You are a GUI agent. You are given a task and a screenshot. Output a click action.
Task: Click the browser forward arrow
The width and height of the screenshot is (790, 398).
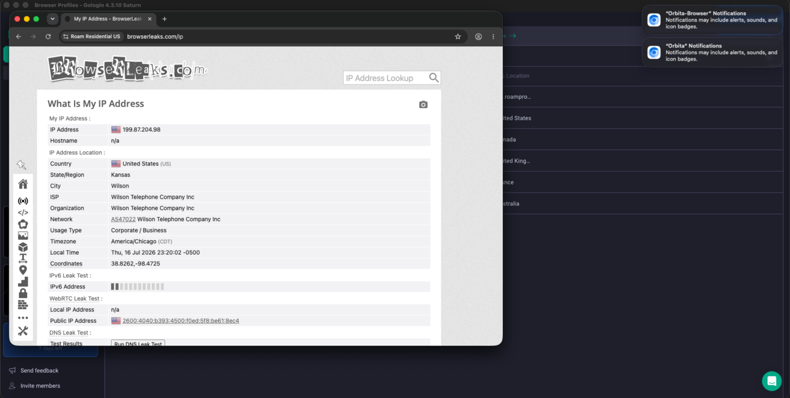pyautogui.click(x=33, y=36)
